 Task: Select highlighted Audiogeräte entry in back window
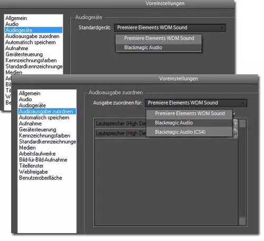coord(33,30)
